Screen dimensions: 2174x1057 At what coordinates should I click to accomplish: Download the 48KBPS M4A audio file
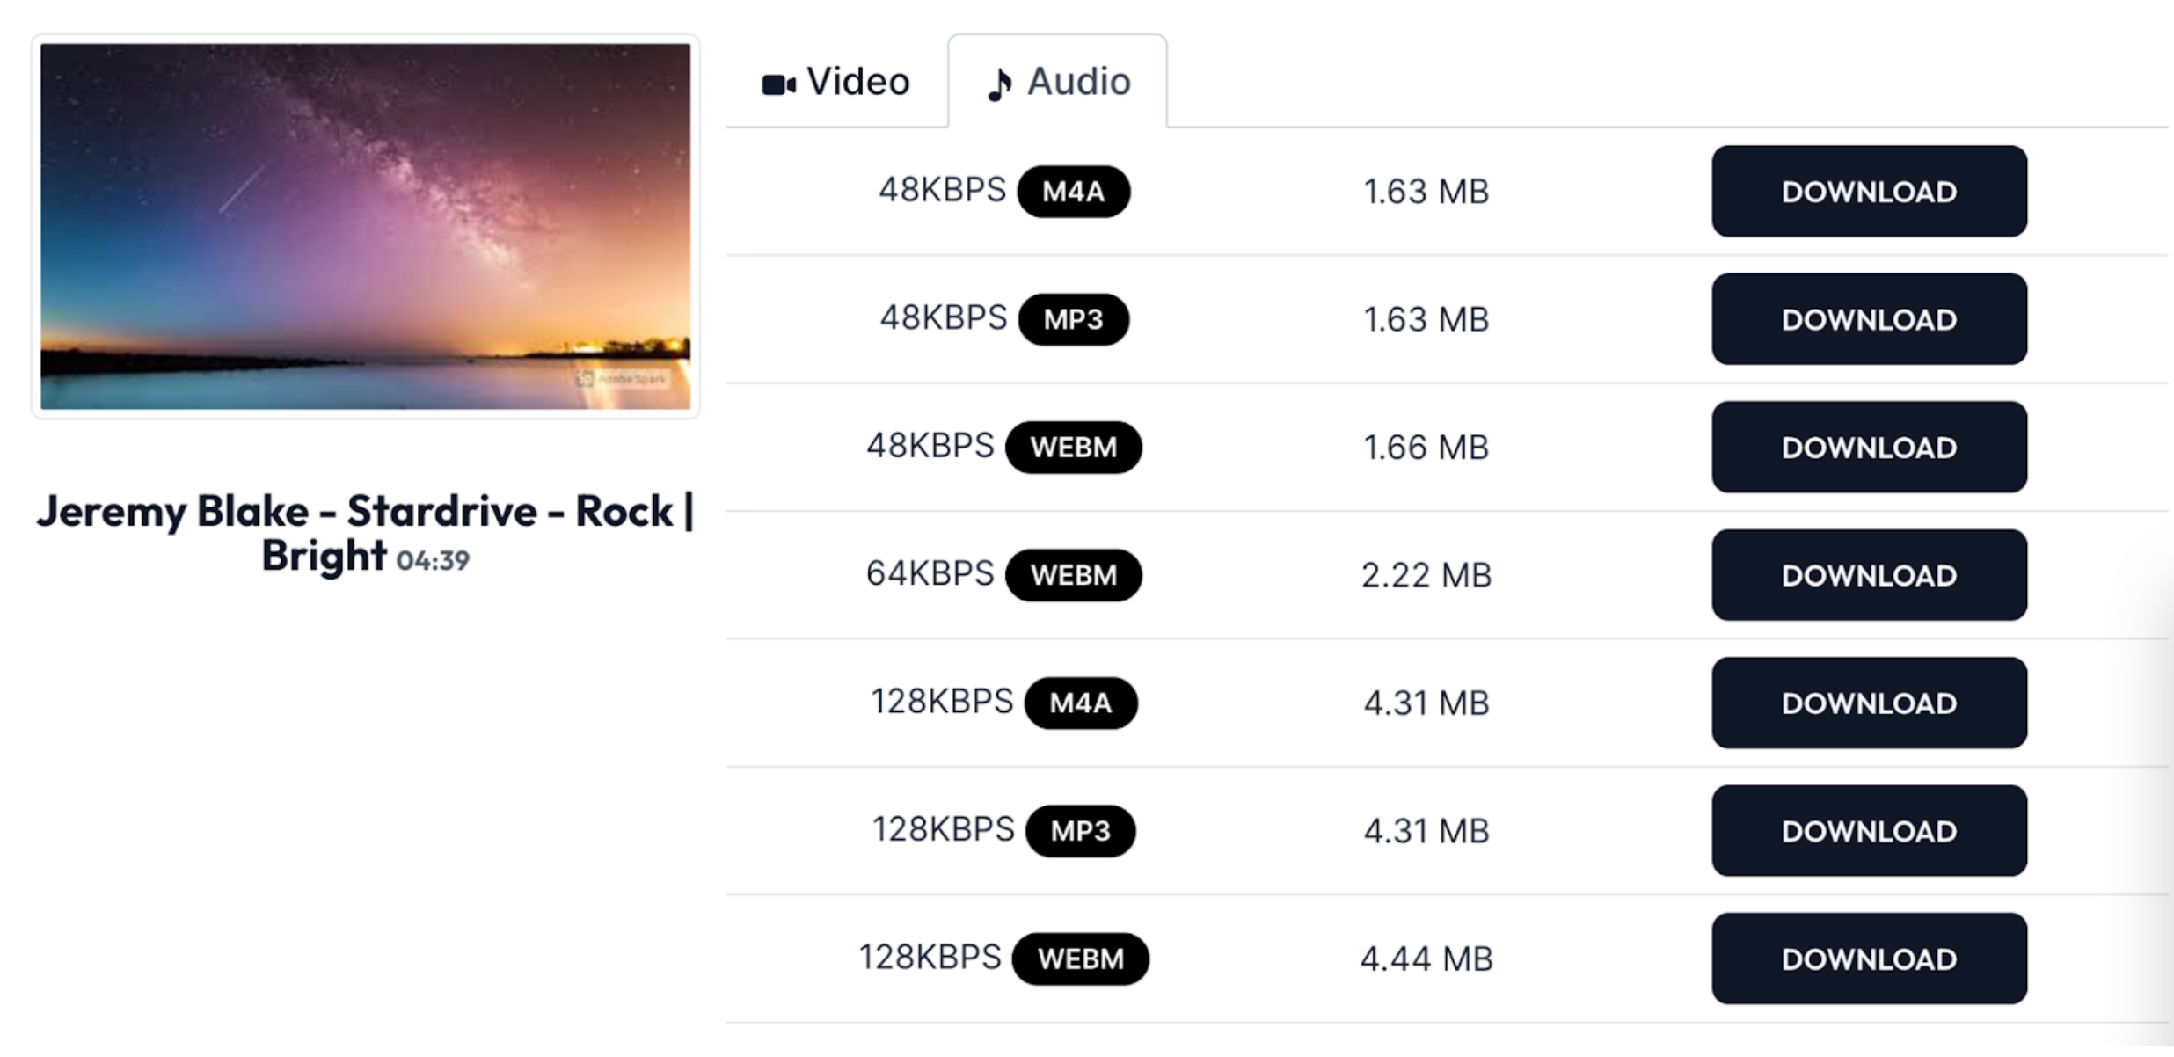(1868, 191)
